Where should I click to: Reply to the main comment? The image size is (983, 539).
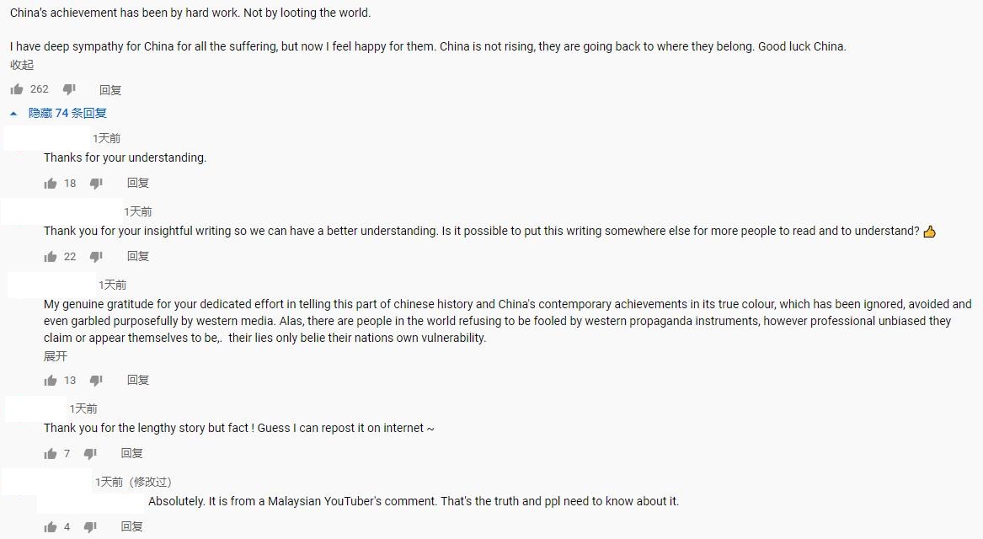tap(110, 89)
